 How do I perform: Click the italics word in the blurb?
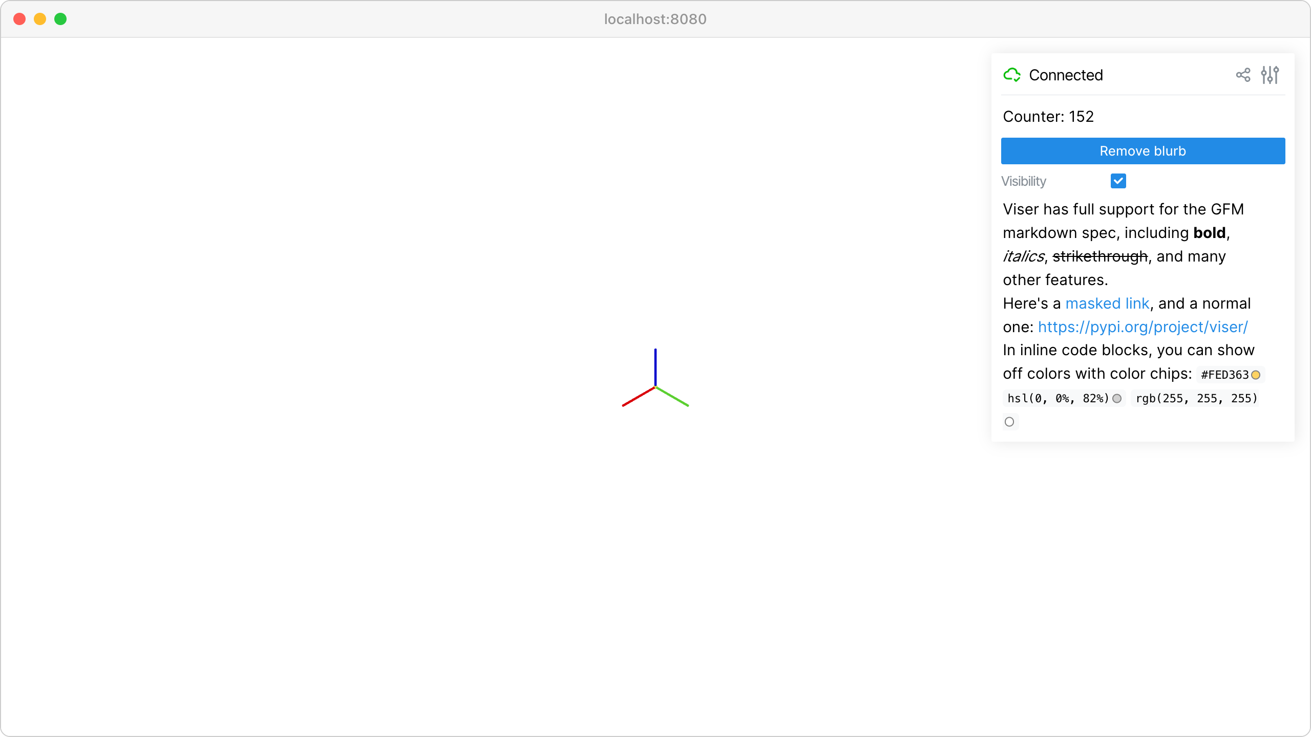pyautogui.click(x=1023, y=256)
